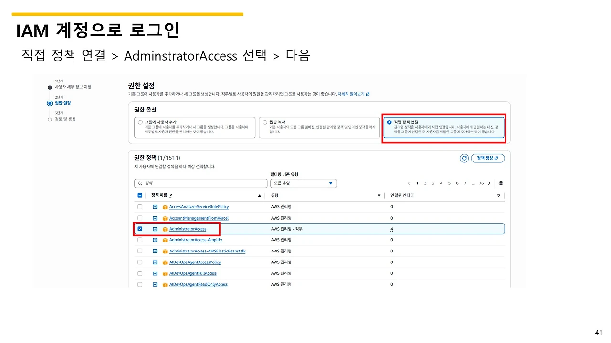Check the AIDevOpsAgentFullAccess checkbox
Screen dimensions: 611x343
click(140, 273)
